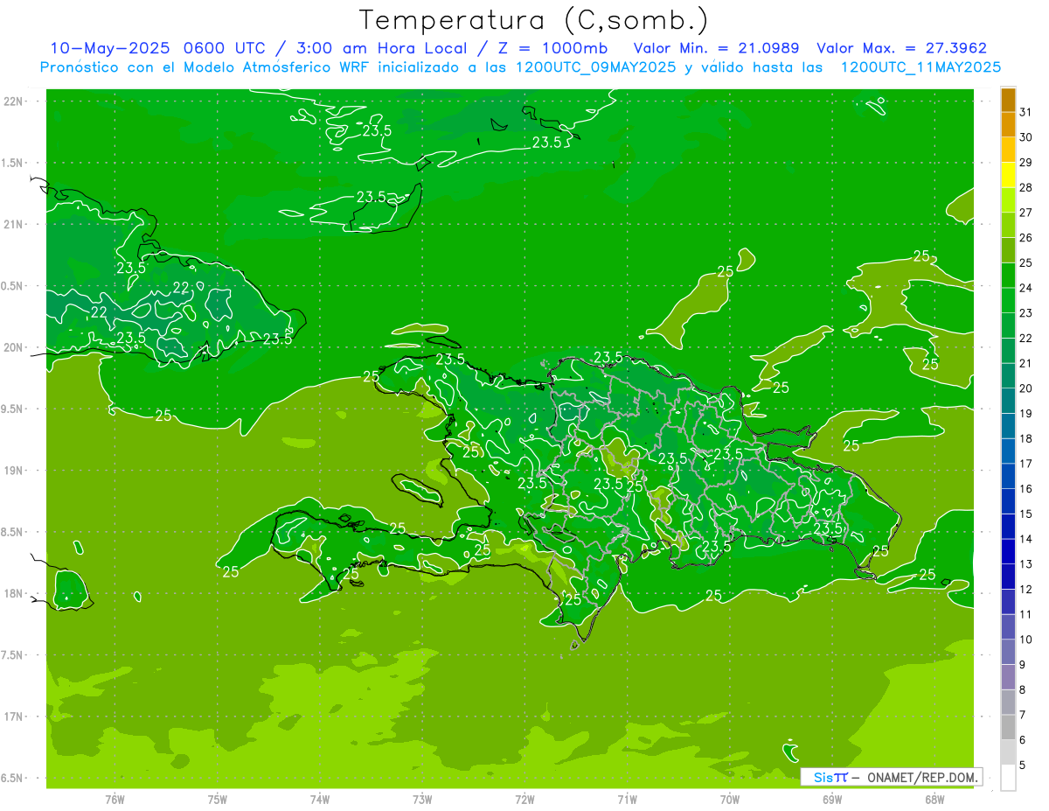Click the '1200UTC_11MAY2025' valid-until time
The height and width of the screenshot is (811, 1049).
(920, 66)
